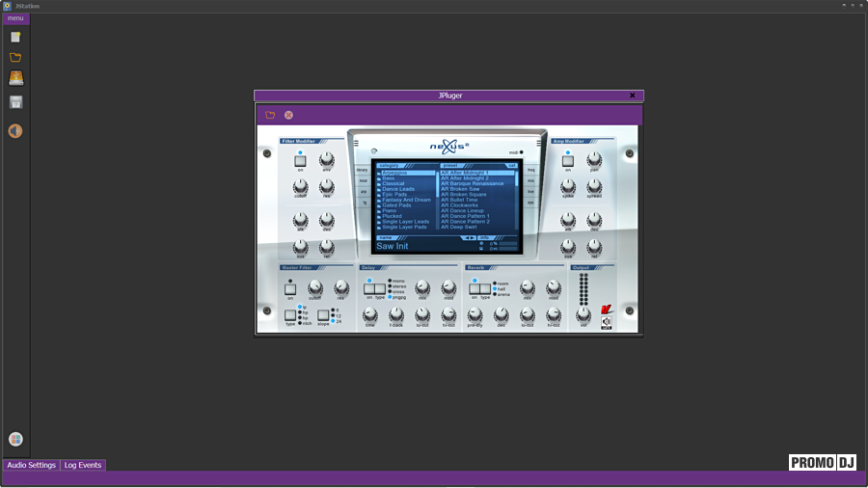Click the Nexus speaker icon in Output
The width and height of the screenshot is (868, 488).
607,322
